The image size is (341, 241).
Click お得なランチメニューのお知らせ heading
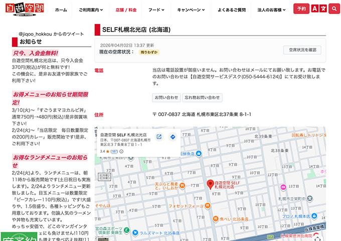50,161
